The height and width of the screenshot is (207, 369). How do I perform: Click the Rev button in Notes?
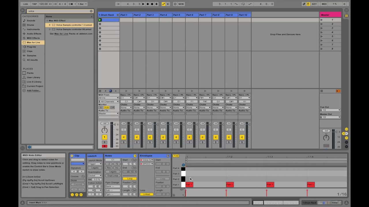[109, 168]
